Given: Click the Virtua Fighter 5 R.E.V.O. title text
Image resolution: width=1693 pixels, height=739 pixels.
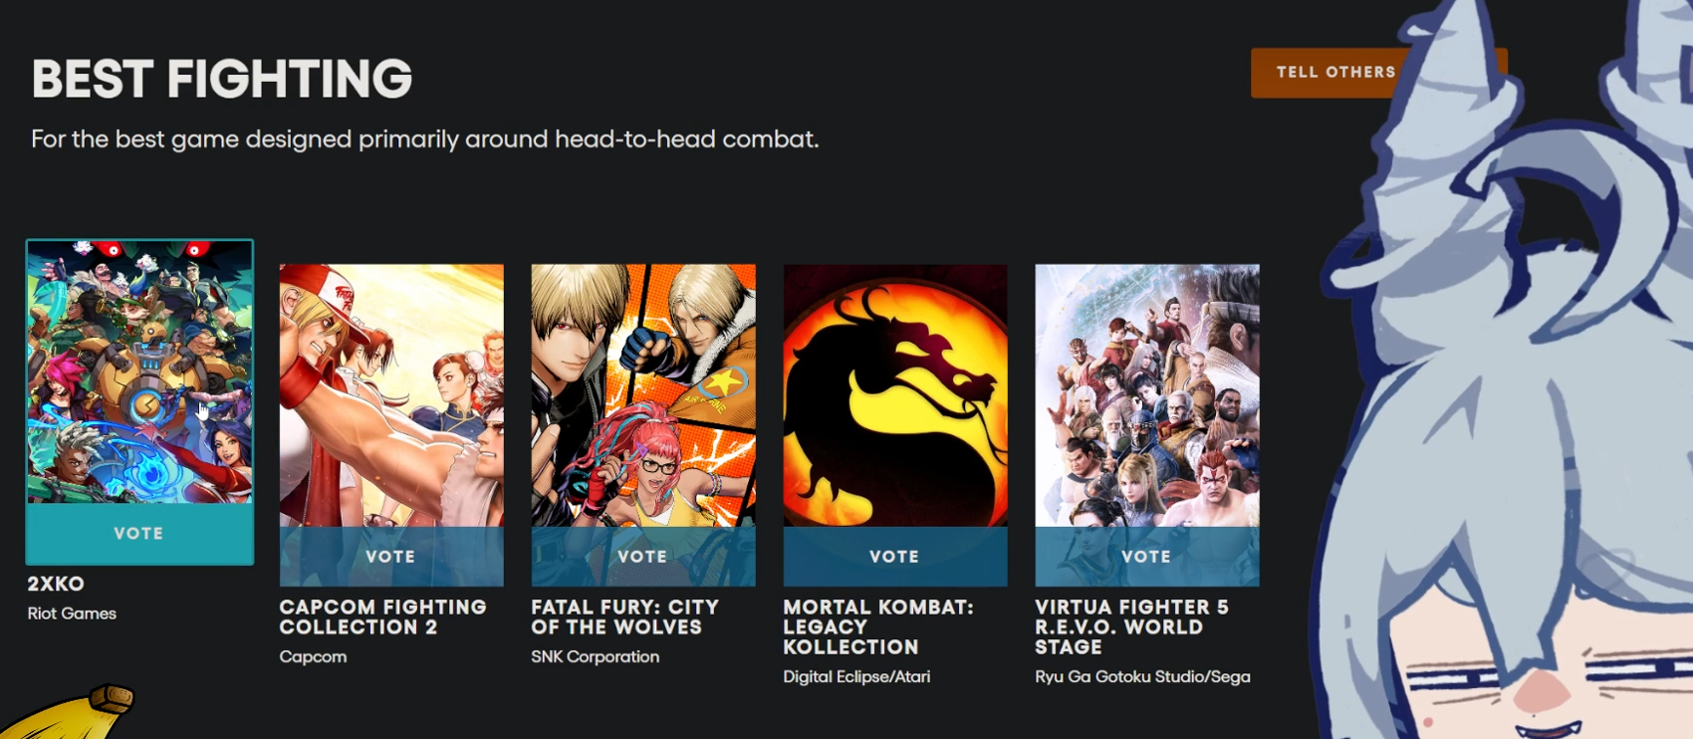Looking at the screenshot, I should coord(1131,626).
